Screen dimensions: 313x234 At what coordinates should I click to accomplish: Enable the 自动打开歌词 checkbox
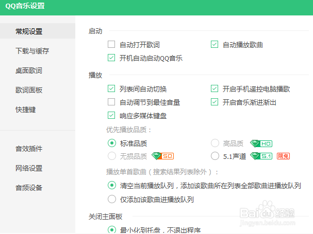click(111, 44)
